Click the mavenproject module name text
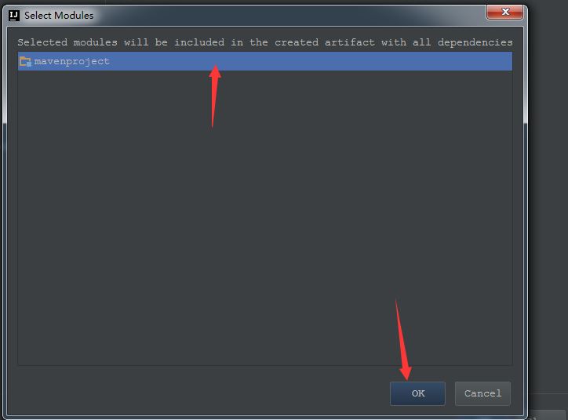Viewport: 568px width, 420px height. 71,61
